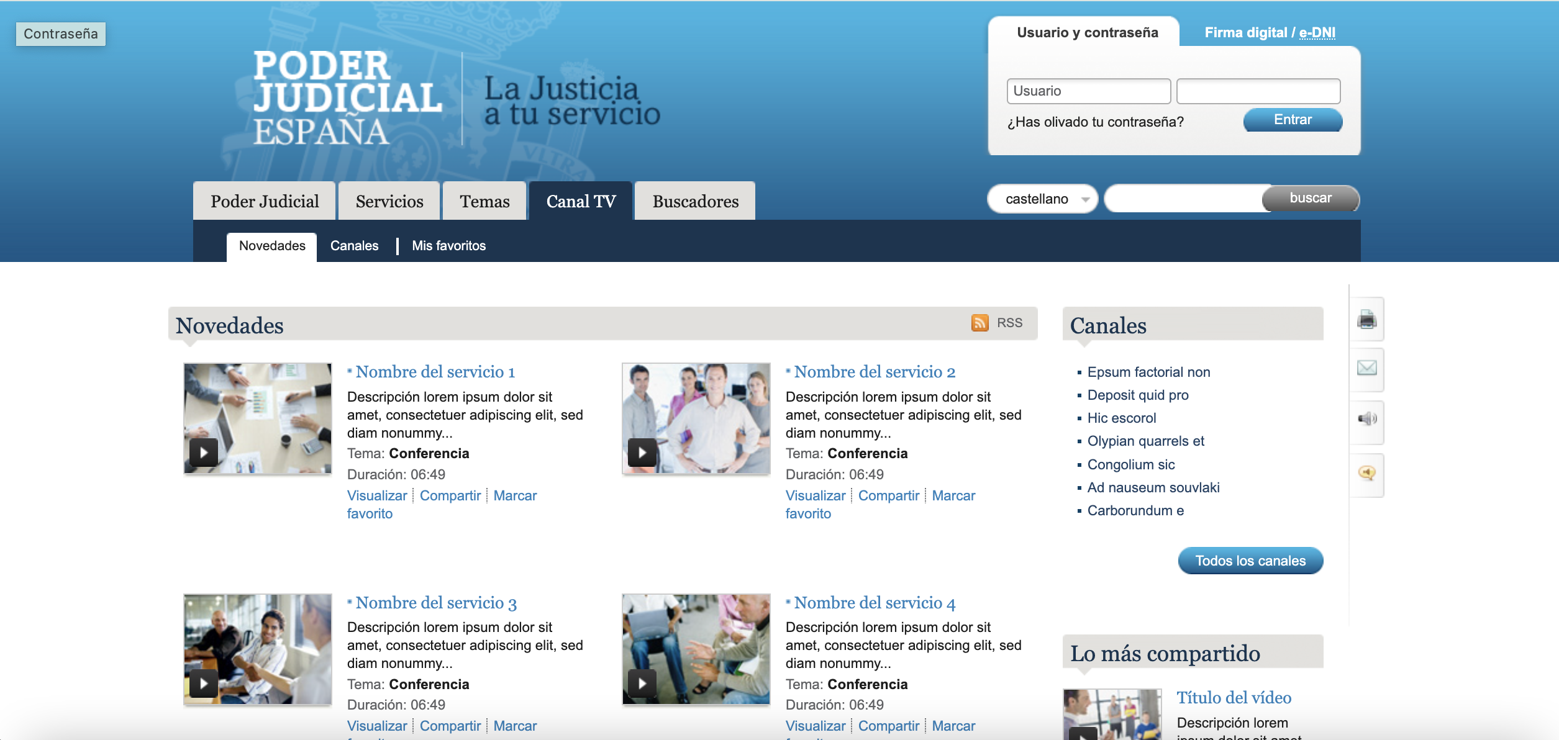
Task: Click the buscar search button
Action: [x=1310, y=198]
